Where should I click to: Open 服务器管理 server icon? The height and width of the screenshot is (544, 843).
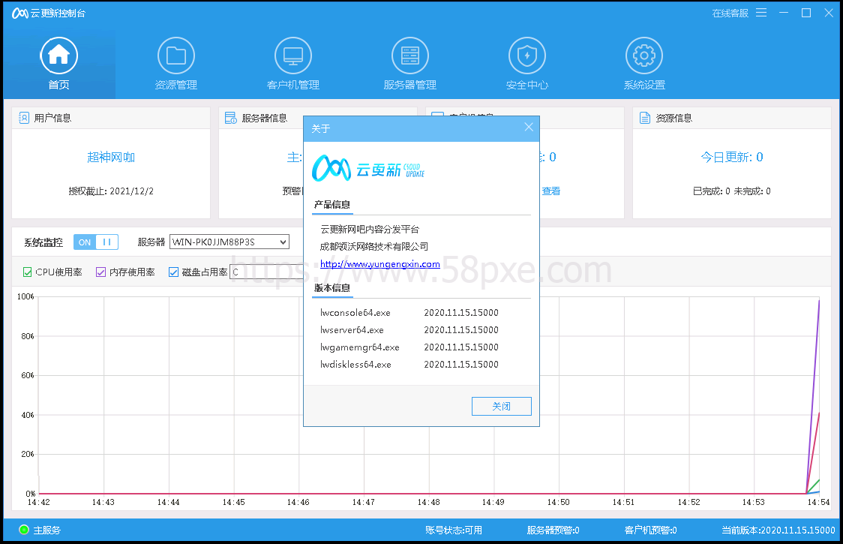click(410, 56)
